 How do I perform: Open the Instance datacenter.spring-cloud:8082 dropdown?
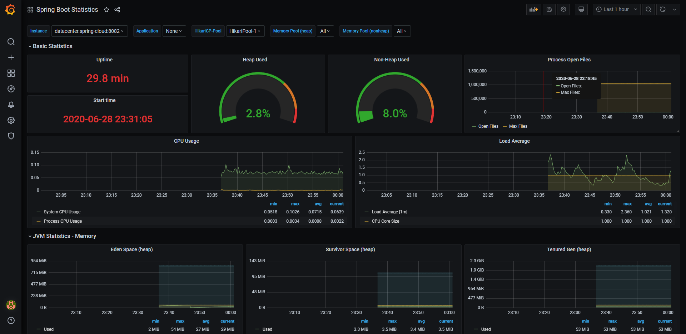click(x=89, y=31)
